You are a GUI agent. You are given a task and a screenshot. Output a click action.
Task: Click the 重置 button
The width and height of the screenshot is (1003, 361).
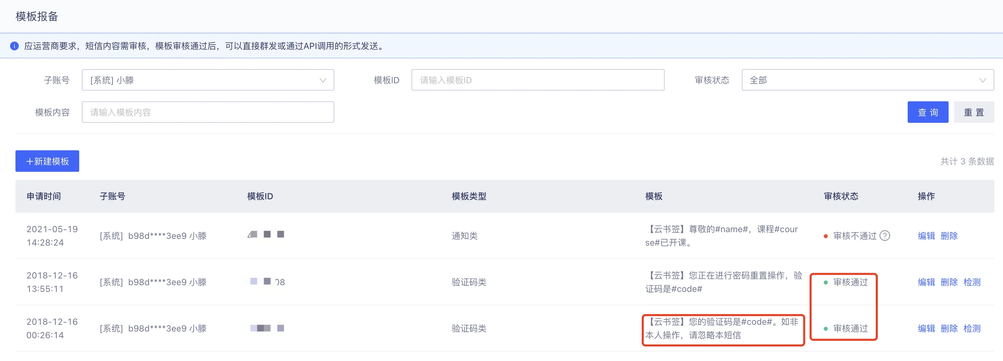pyautogui.click(x=974, y=112)
